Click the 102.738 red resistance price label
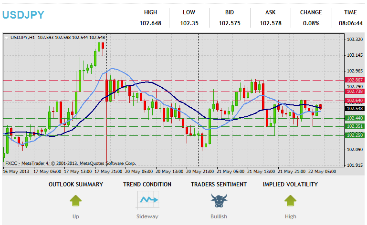The height and width of the screenshot is (225, 367). [x=355, y=92]
